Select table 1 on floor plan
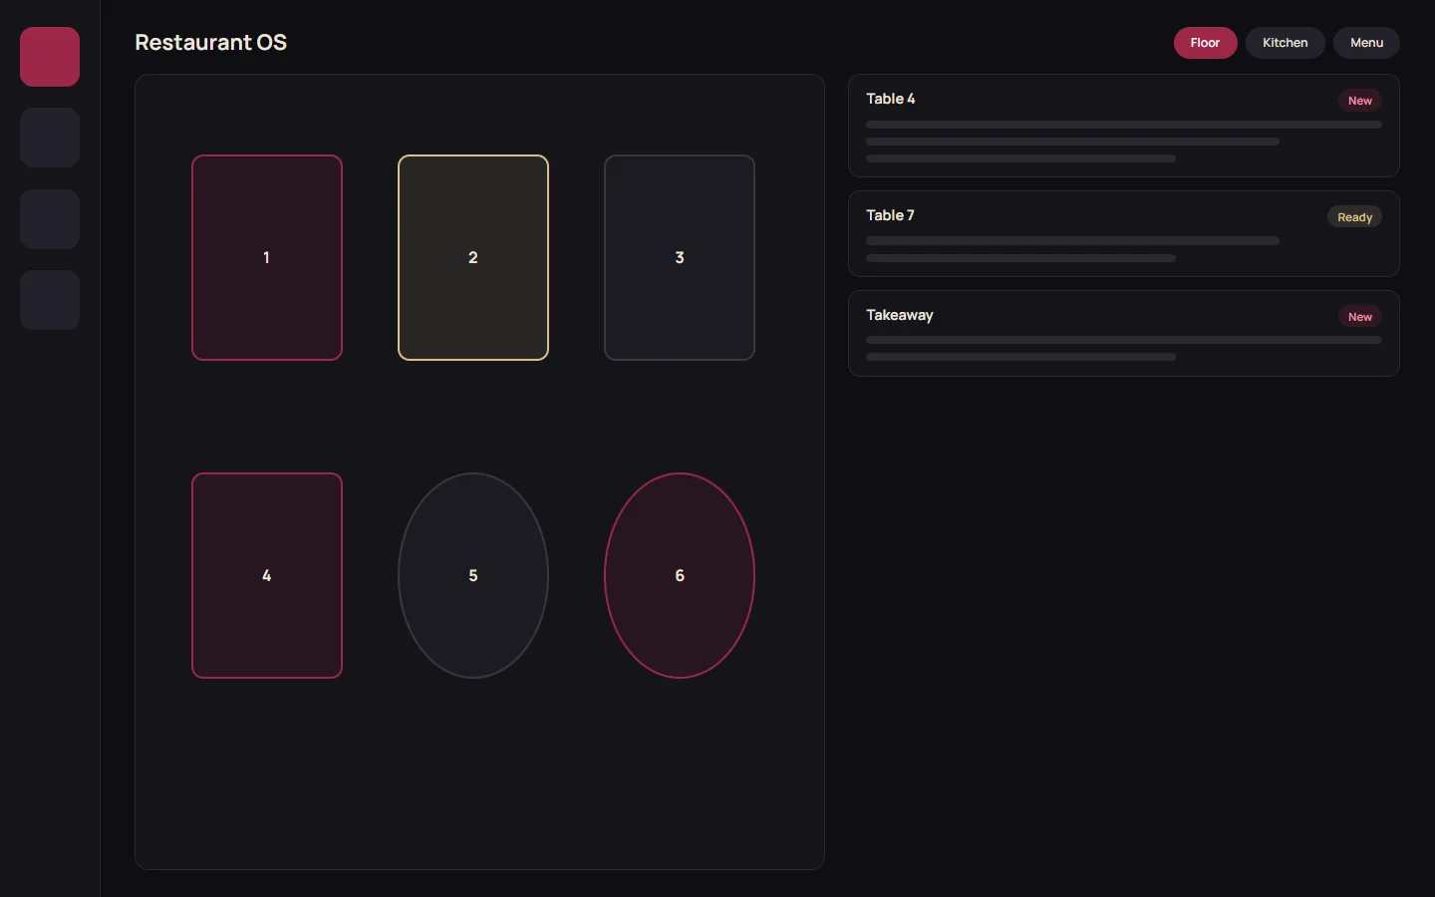 (x=267, y=257)
